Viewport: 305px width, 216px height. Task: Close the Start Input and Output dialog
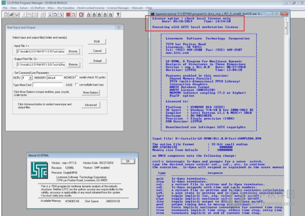pos(118,27)
